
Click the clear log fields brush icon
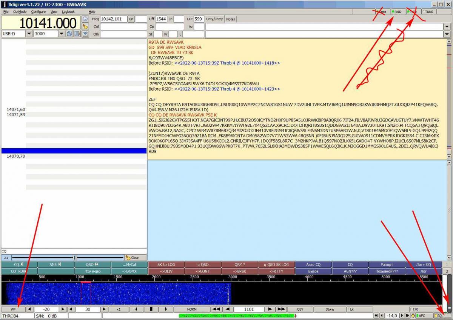tap(85, 26)
